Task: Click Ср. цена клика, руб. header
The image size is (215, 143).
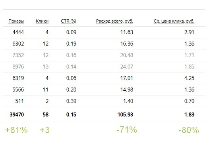Action: pos(174,21)
